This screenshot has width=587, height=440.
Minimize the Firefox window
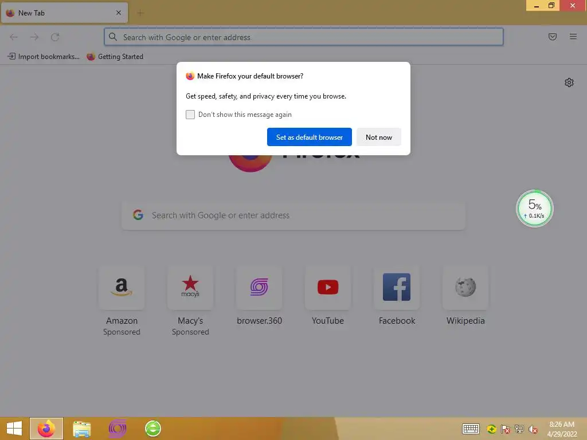[536, 5]
